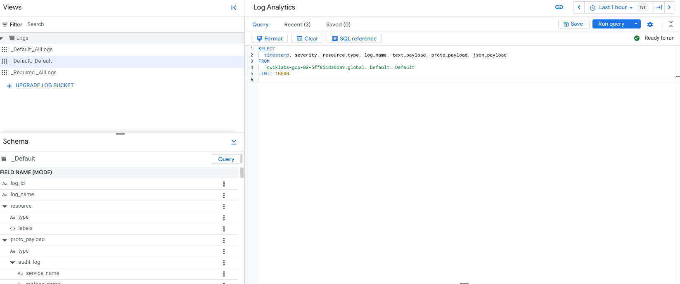Click the schema Query button
Image resolution: width=680 pixels, height=284 pixels.
pos(226,159)
